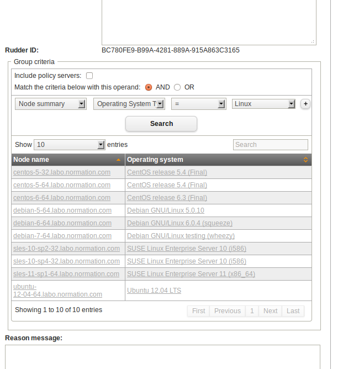Screen dimensions: 343x369
Task: Sort by Operating system column arrows
Action: pyautogui.click(x=305, y=160)
